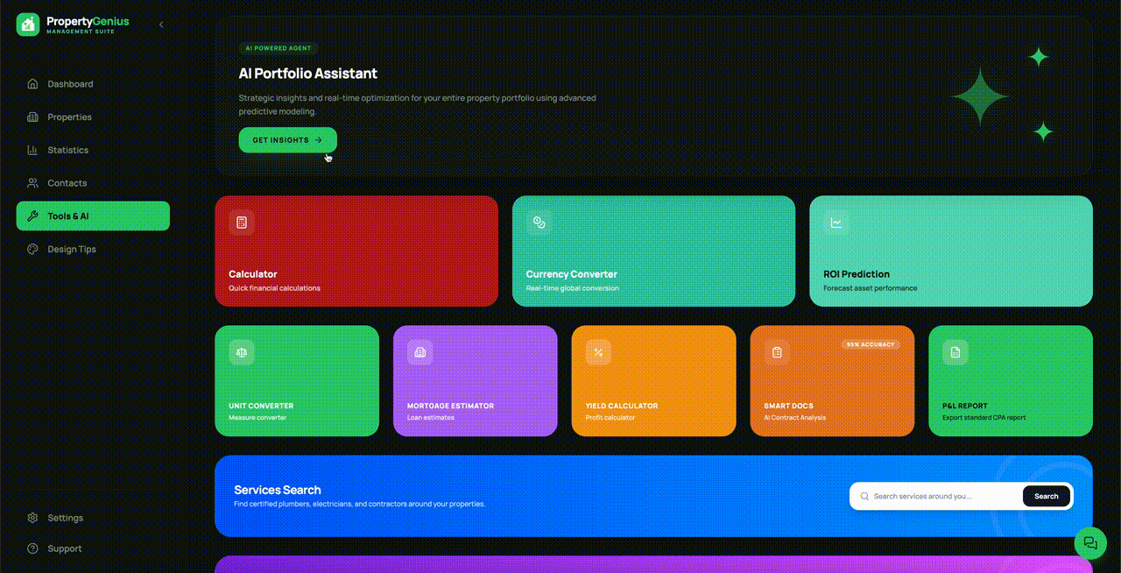This screenshot has height=573, width=1121.
Task: Open the ROI Prediction card title
Action: click(x=857, y=274)
